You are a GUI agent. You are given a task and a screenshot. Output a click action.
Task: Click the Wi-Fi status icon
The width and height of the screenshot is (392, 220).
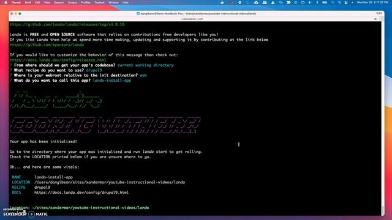coord(333,2)
